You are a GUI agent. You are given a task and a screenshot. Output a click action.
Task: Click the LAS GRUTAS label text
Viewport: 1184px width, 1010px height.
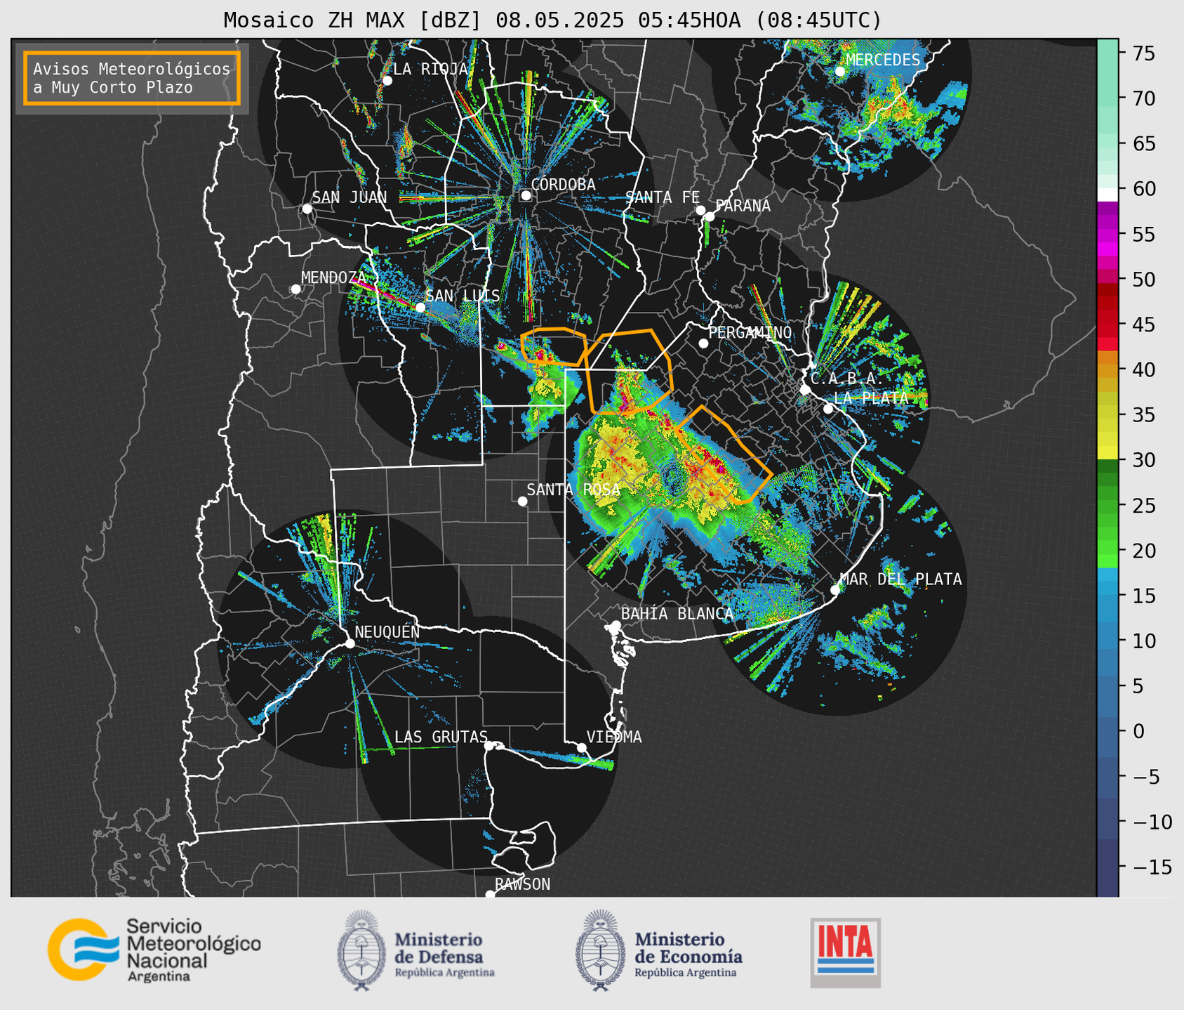(x=441, y=737)
